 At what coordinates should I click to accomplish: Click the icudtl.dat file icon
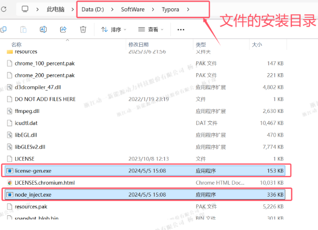(10, 123)
